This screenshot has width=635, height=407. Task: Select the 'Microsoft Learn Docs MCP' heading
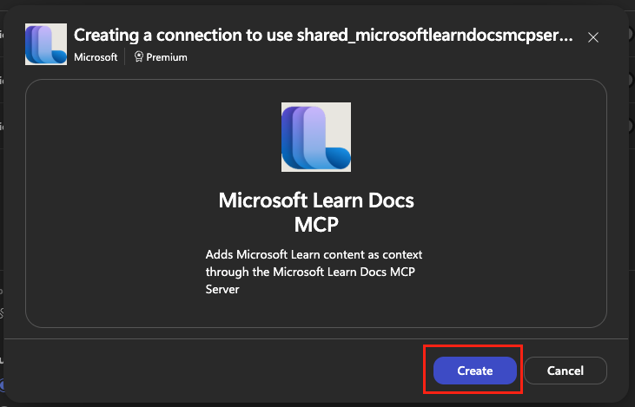click(x=316, y=212)
